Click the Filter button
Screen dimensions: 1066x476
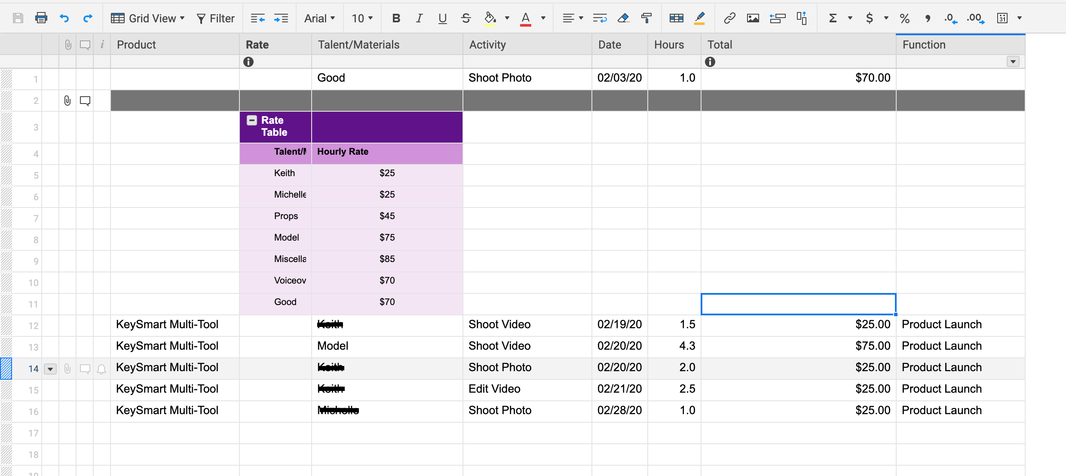coord(216,18)
